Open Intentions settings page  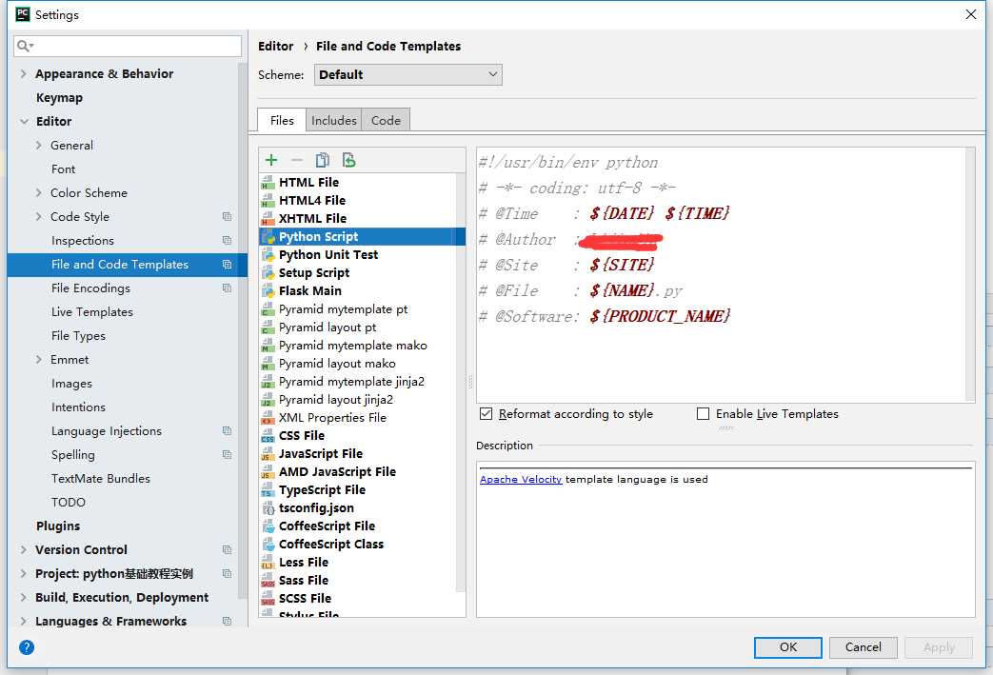(x=78, y=407)
